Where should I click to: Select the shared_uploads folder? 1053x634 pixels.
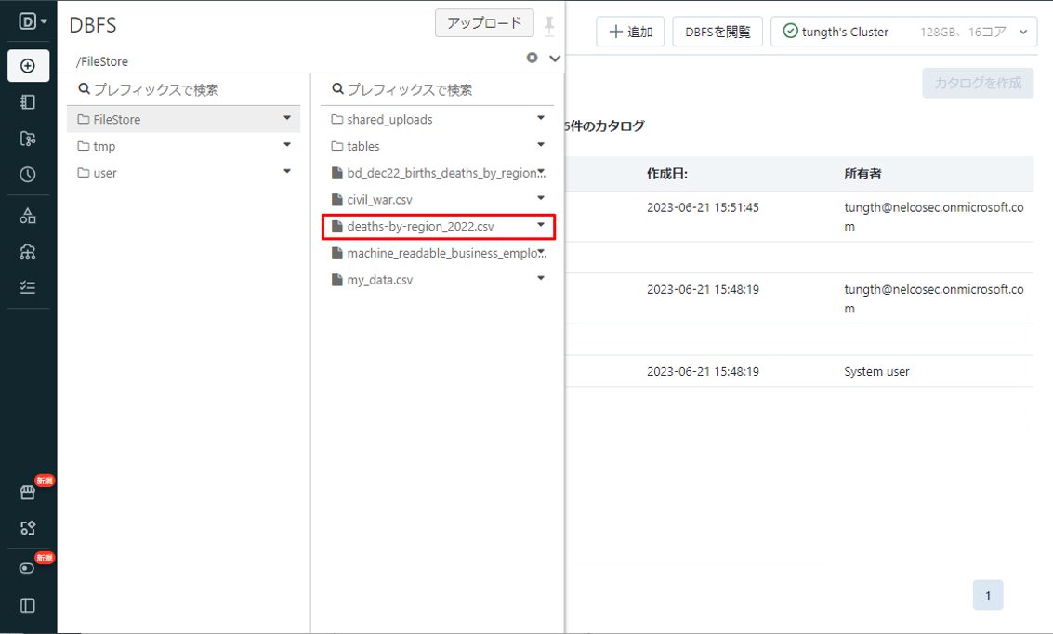437,119
